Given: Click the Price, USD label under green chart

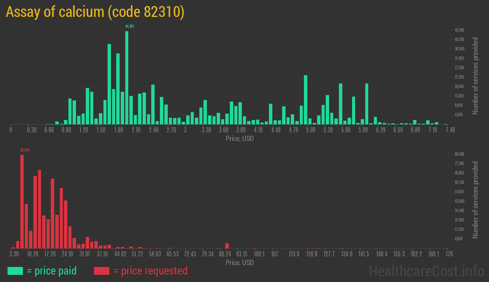Looking at the screenshot, I should point(240,139).
